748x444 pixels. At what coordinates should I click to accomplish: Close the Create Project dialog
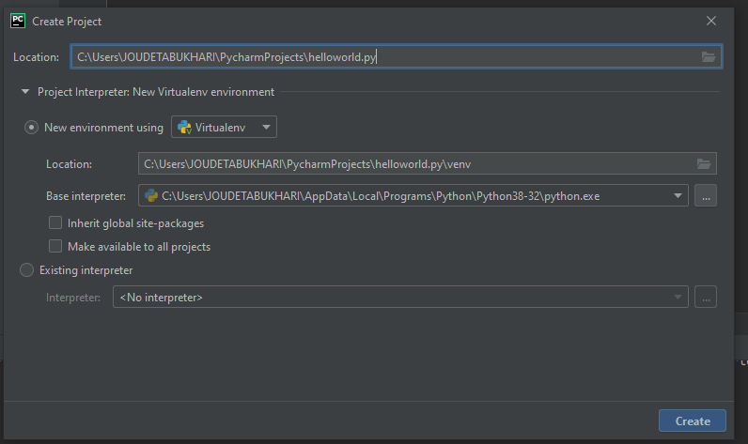tap(711, 21)
